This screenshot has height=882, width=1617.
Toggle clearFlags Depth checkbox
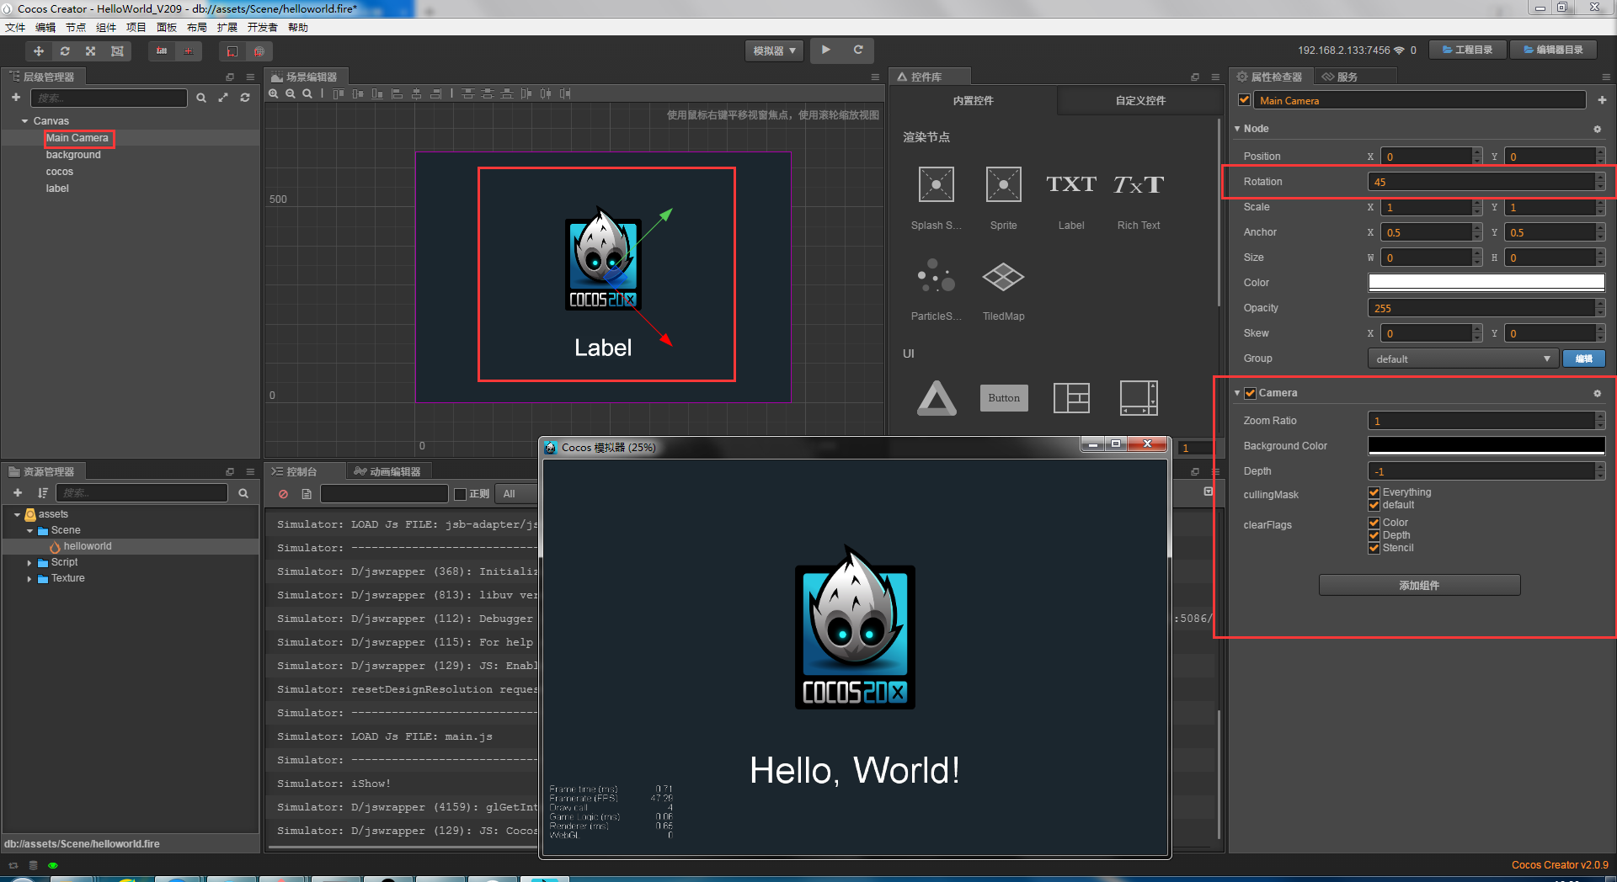[x=1374, y=535]
